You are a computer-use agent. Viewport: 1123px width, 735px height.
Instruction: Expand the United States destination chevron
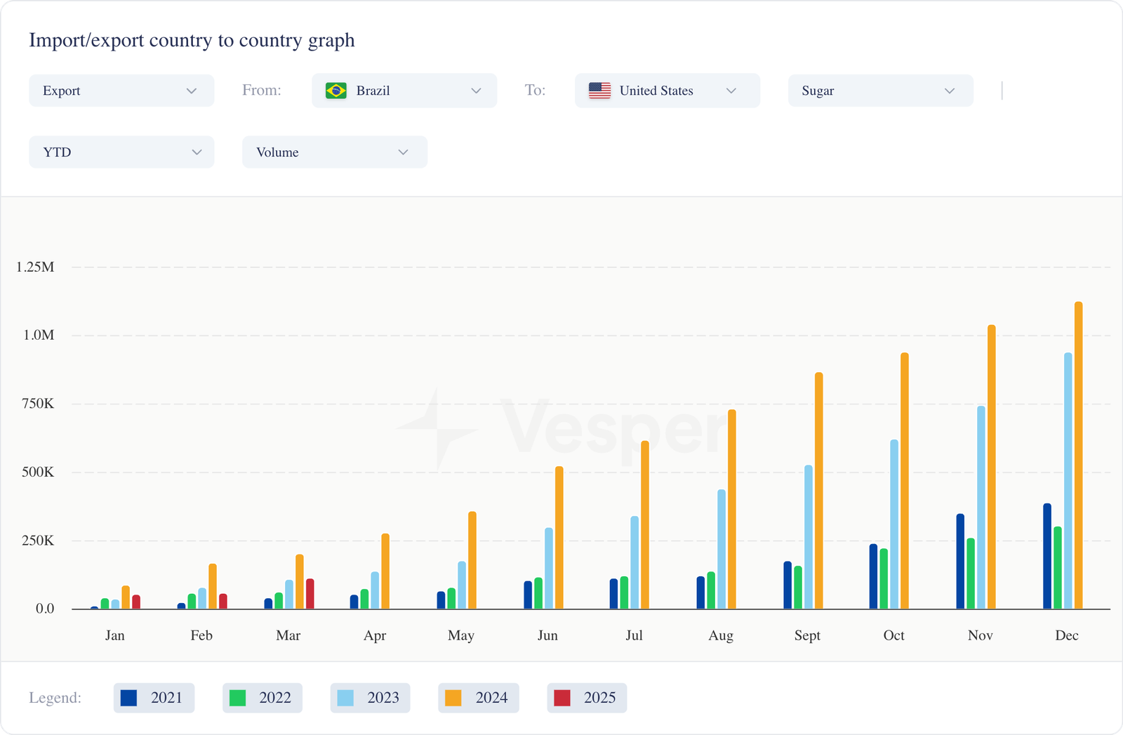731,91
